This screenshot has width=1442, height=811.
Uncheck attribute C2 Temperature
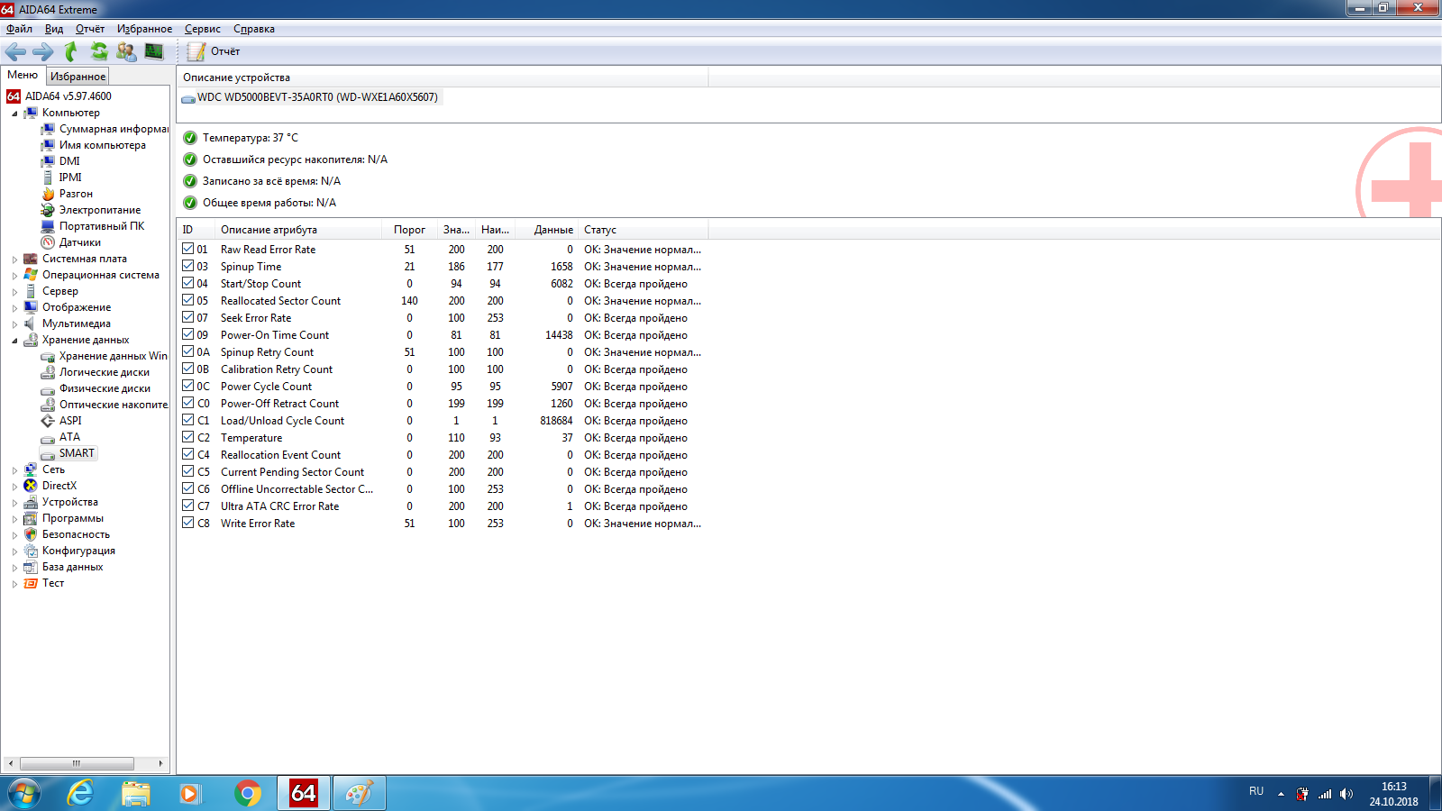click(188, 437)
